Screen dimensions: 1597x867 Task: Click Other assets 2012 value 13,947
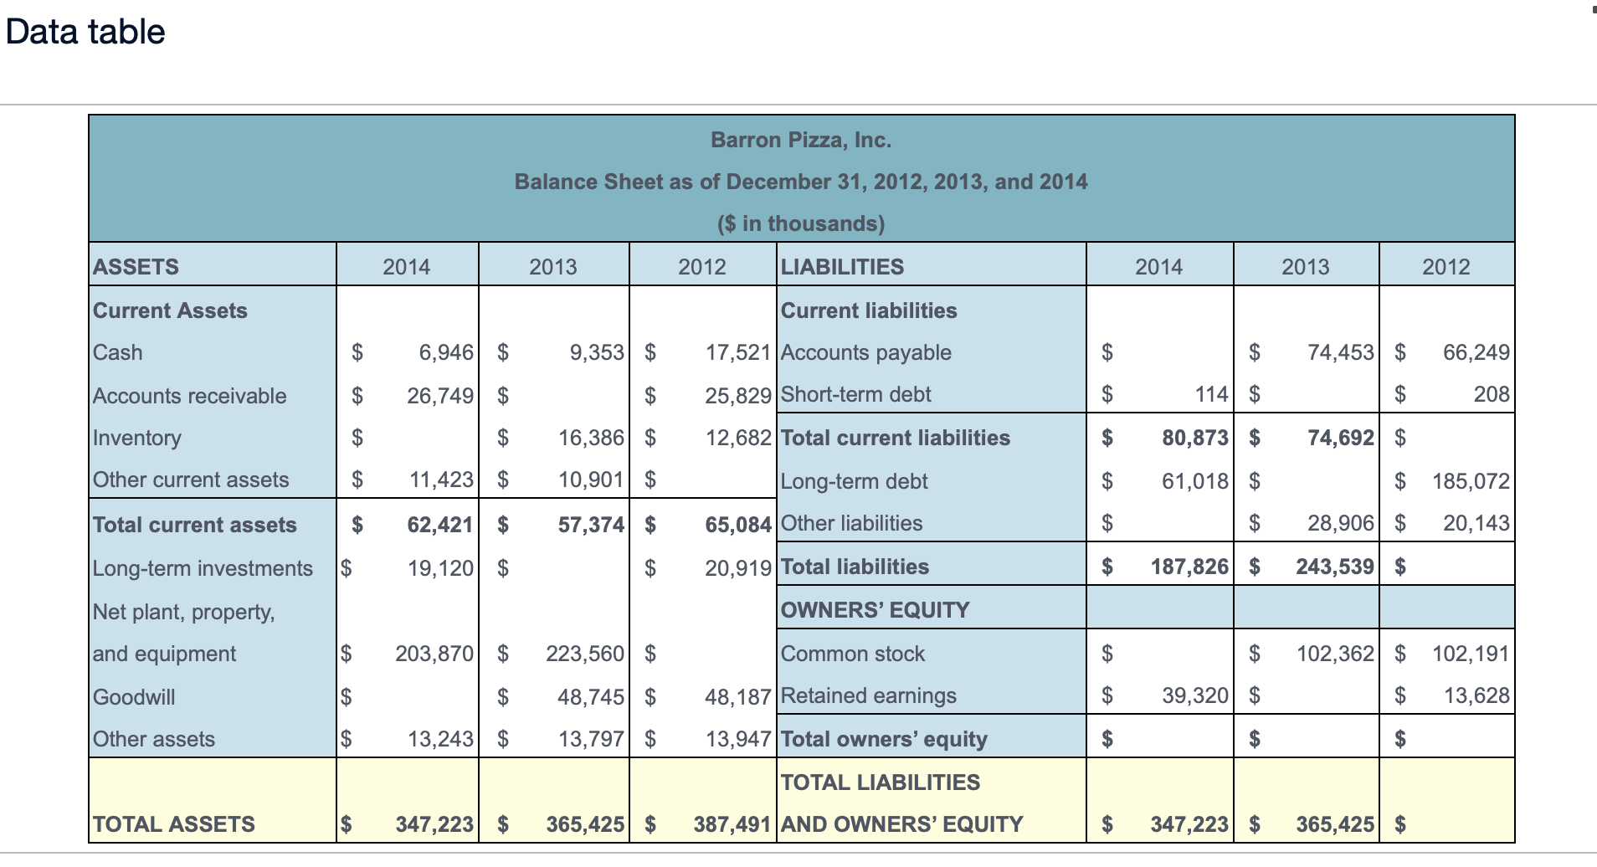tap(738, 739)
